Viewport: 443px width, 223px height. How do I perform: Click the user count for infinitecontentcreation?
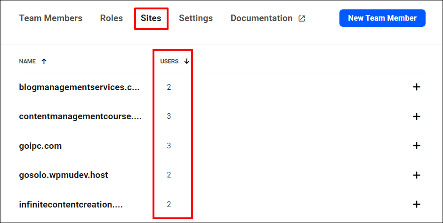(169, 204)
